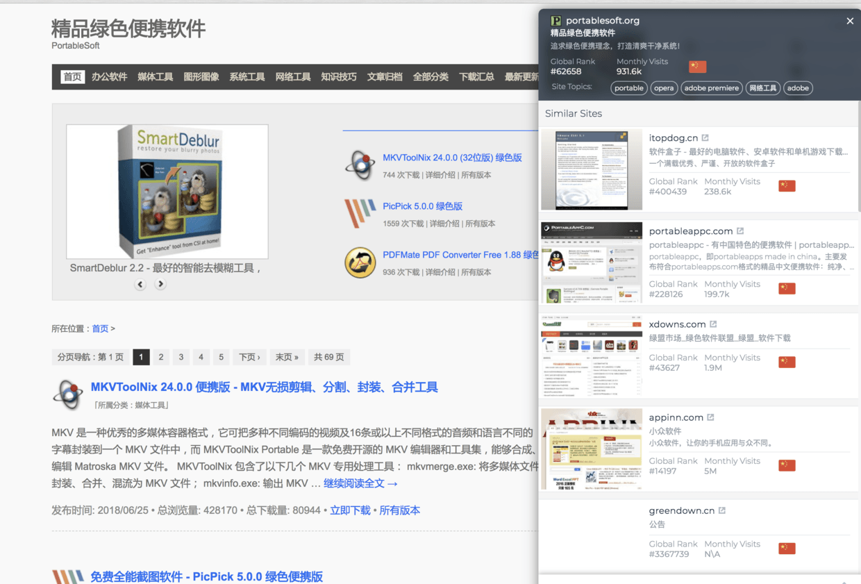The height and width of the screenshot is (584, 861).
Task: Open the 全部分类 navigation menu
Action: tap(430, 77)
